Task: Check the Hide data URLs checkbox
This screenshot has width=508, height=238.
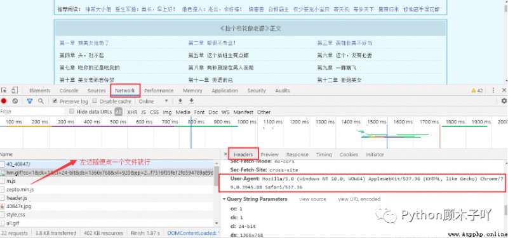Action: click(x=72, y=112)
